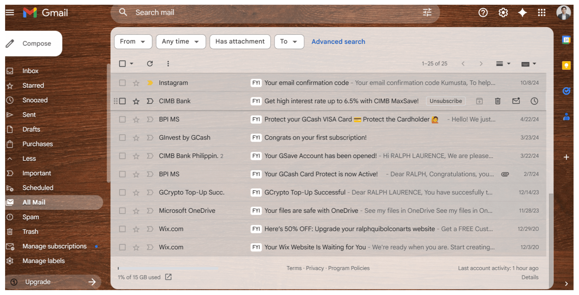This screenshot has height=295, width=579.
Task: Open Manage subscriptions
Action: pos(54,246)
